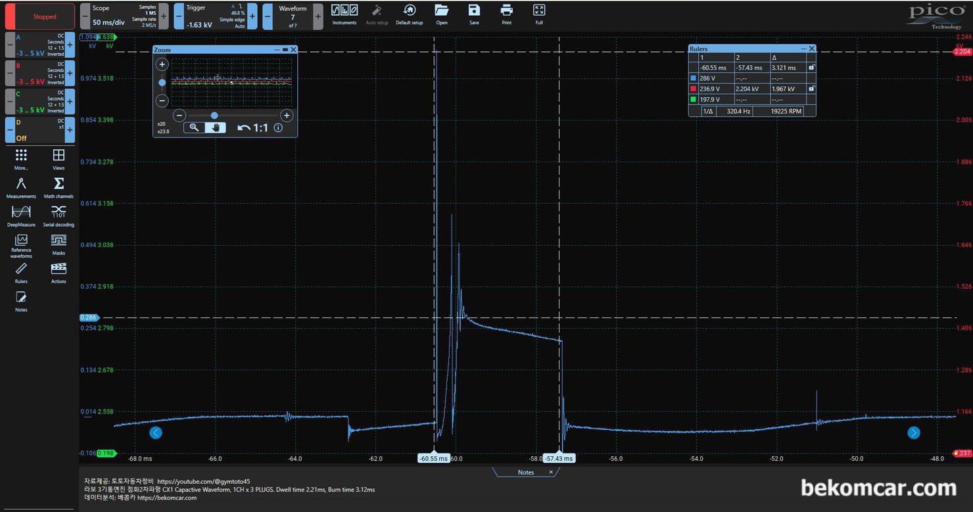Image resolution: width=973 pixels, height=512 pixels.
Task: Close the Notes tab
Action: [551, 472]
